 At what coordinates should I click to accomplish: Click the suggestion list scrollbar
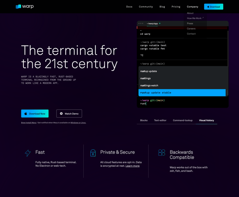(x=227, y=93)
